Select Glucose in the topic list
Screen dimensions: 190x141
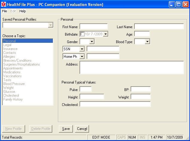click(27, 91)
